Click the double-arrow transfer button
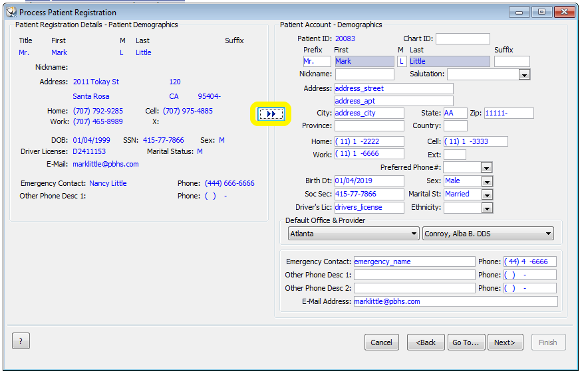The height and width of the screenshot is (373, 580). point(271,114)
